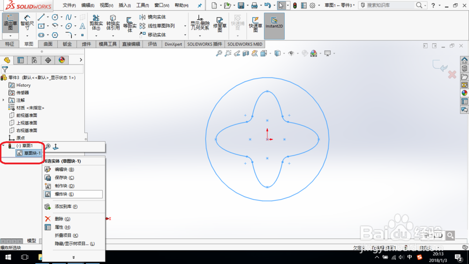Click the Zoom to Fit view icon

coord(219,54)
